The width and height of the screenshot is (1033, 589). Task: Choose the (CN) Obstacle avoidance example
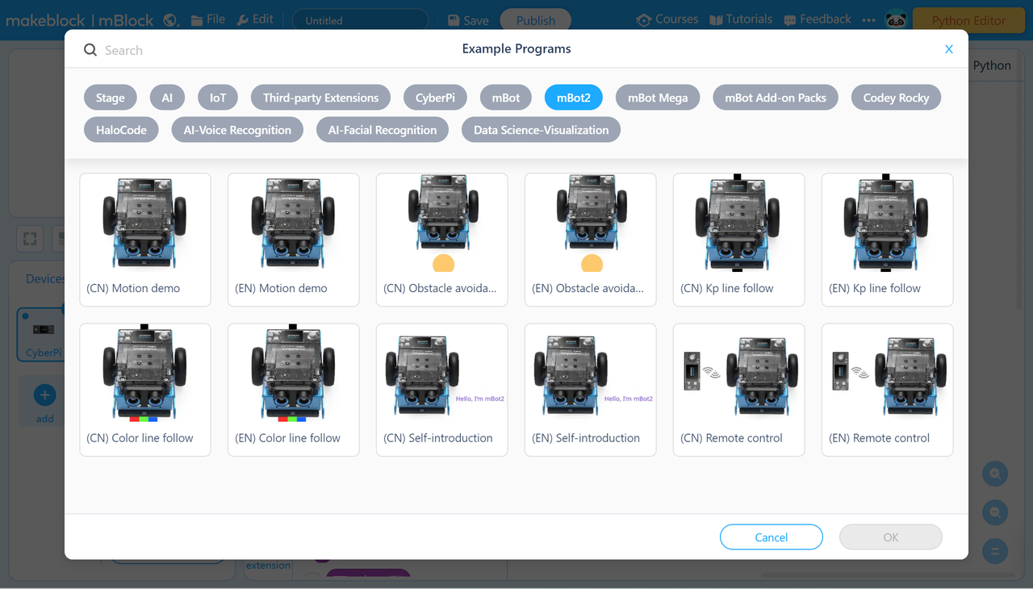click(442, 240)
